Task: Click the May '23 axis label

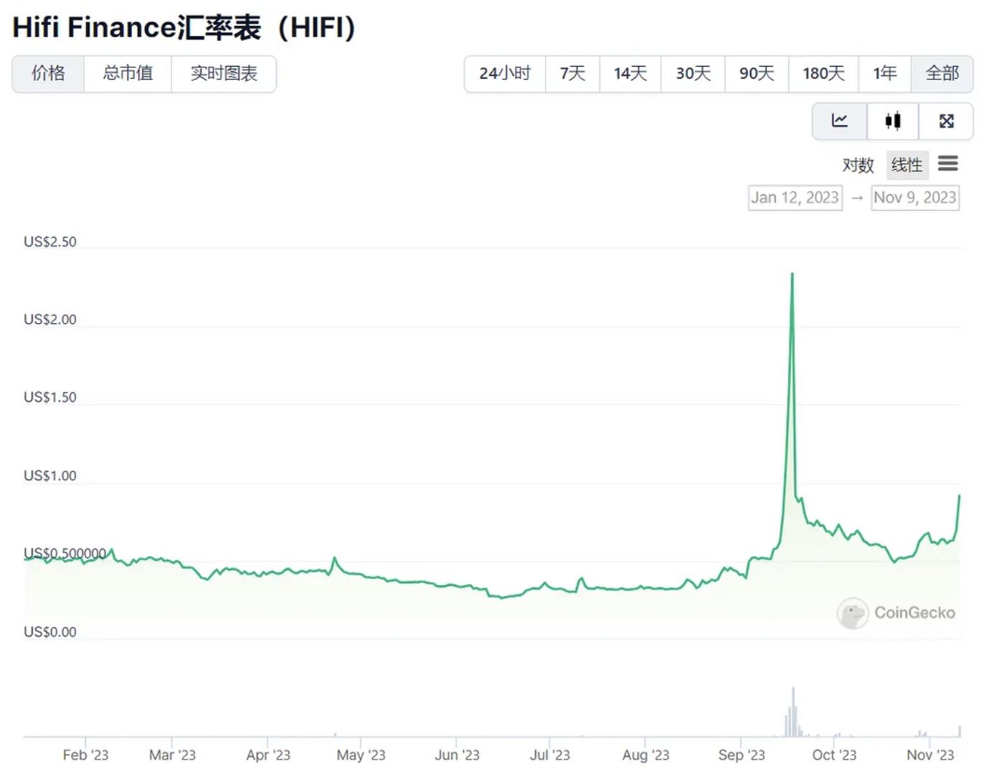Action: (361, 755)
